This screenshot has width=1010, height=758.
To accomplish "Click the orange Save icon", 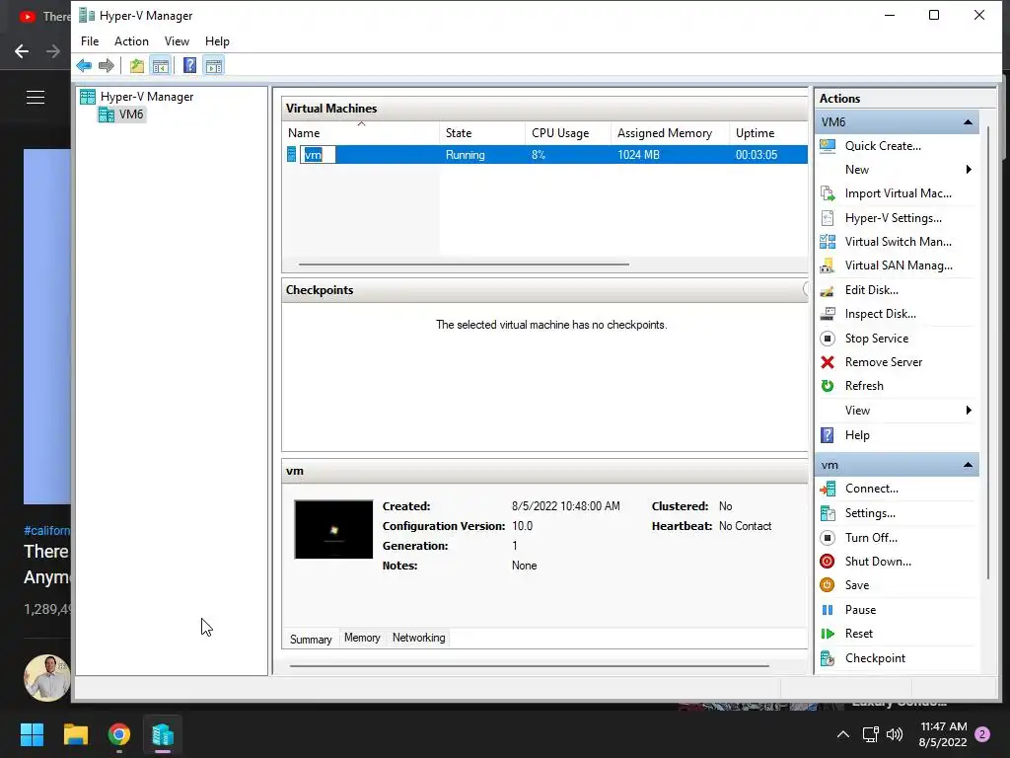I will [828, 585].
